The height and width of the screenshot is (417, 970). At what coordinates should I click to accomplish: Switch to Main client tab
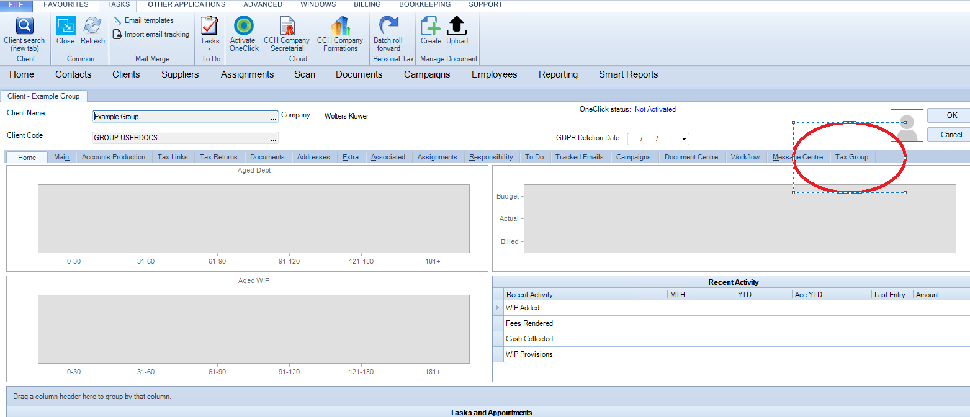[x=61, y=157]
